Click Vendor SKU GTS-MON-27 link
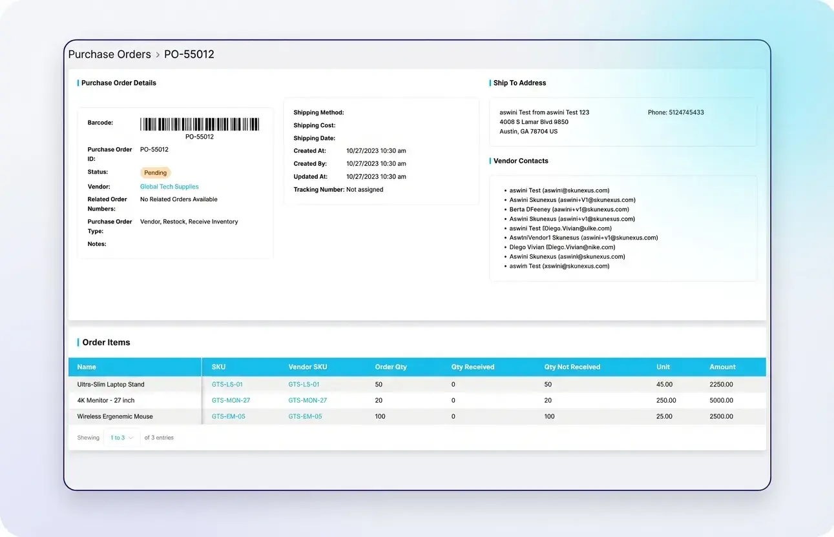The height and width of the screenshot is (537, 834). pos(308,401)
